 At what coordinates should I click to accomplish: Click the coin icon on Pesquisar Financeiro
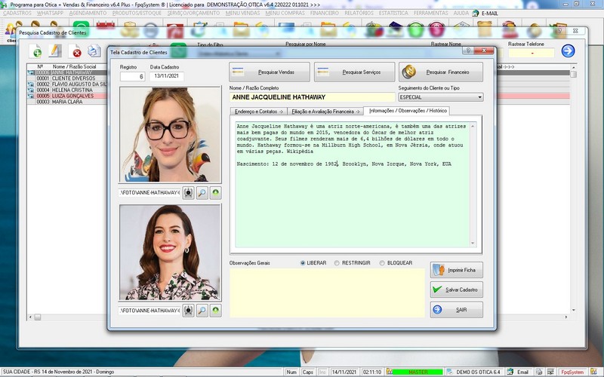(408, 72)
